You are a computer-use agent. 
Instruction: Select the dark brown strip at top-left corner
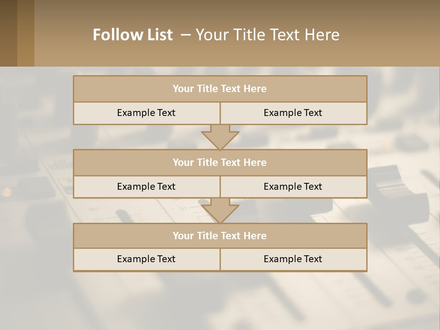[x=8, y=33]
